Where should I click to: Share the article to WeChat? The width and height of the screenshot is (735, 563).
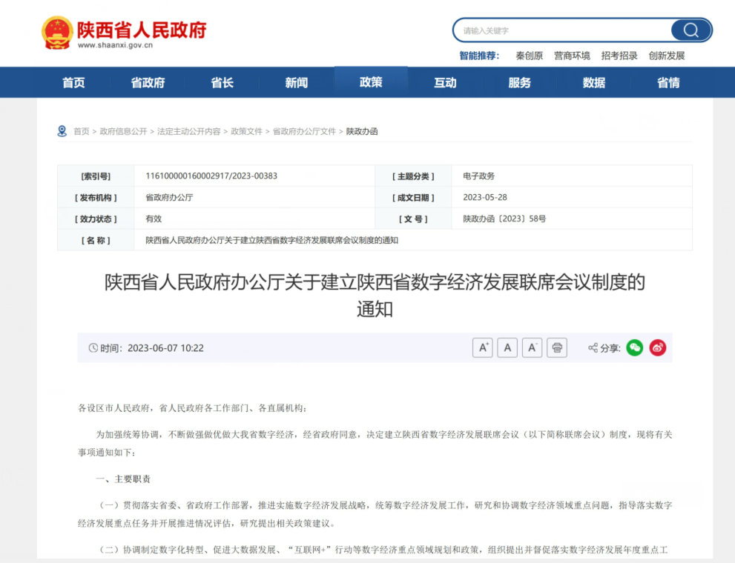coord(635,347)
